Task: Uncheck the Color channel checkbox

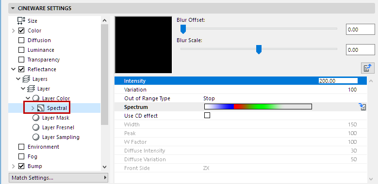Action: (21, 31)
